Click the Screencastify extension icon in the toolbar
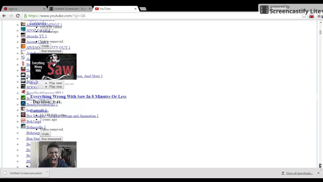The height and width of the screenshot is (182, 323). tap(311, 16)
